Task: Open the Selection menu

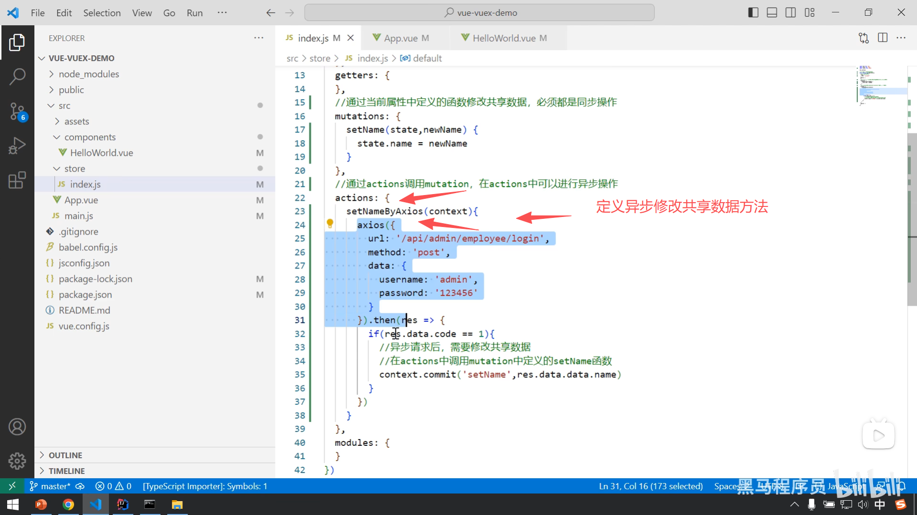Action: click(x=102, y=13)
